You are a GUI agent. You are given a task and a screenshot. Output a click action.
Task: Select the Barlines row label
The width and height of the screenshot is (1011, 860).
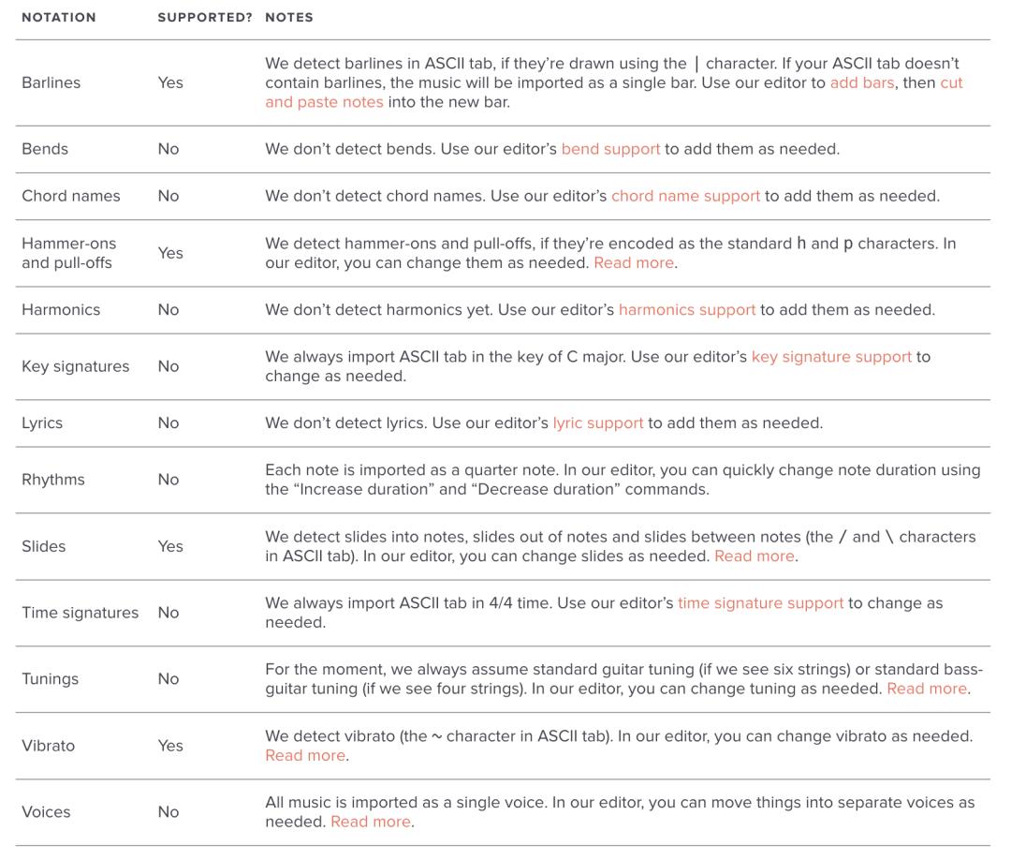click(x=51, y=82)
